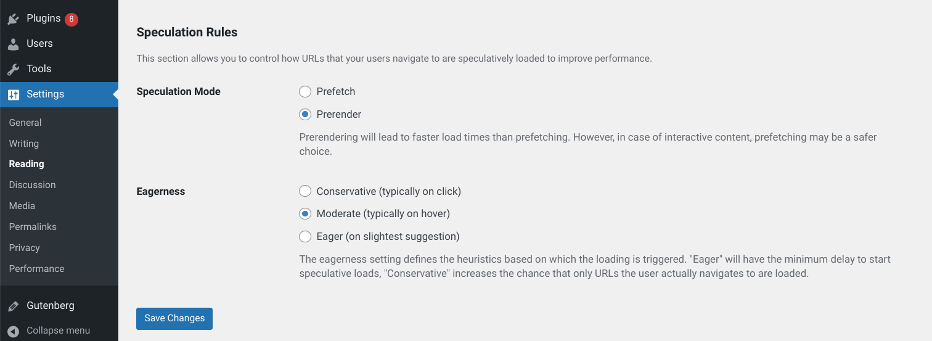Open Permalinks settings page
This screenshot has height=341, width=932.
(33, 227)
